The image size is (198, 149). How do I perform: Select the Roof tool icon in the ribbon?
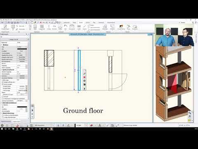tap(66, 27)
